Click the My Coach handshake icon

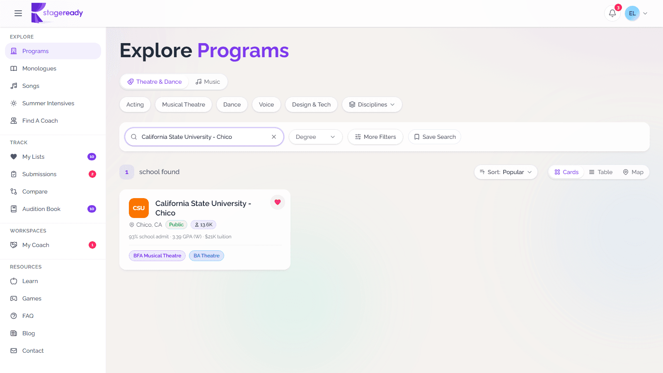[14, 245]
